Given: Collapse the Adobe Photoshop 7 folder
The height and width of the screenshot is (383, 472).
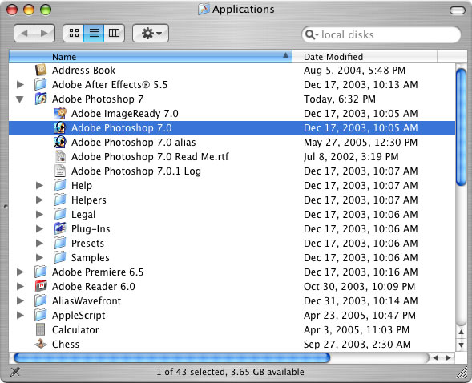Looking at the screenshot, I should point(20,99).
